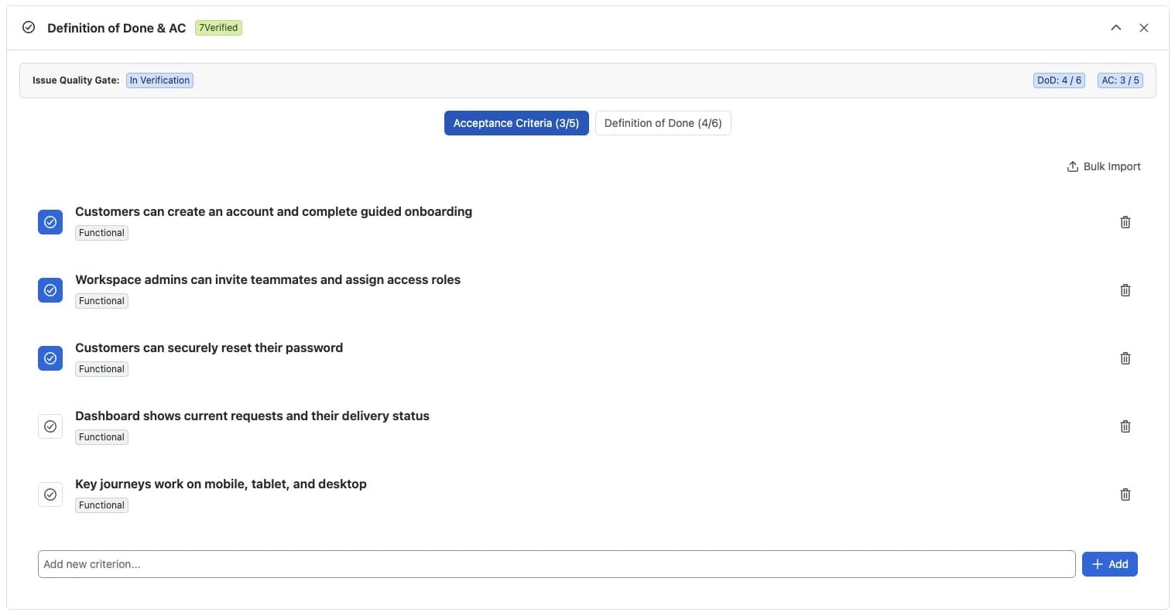Select the Acceptance Criteria (3/5) tab
Image resolution: width=1175 pixels, height=616 pixels.
pyautogui.click(x=516, y=123)
